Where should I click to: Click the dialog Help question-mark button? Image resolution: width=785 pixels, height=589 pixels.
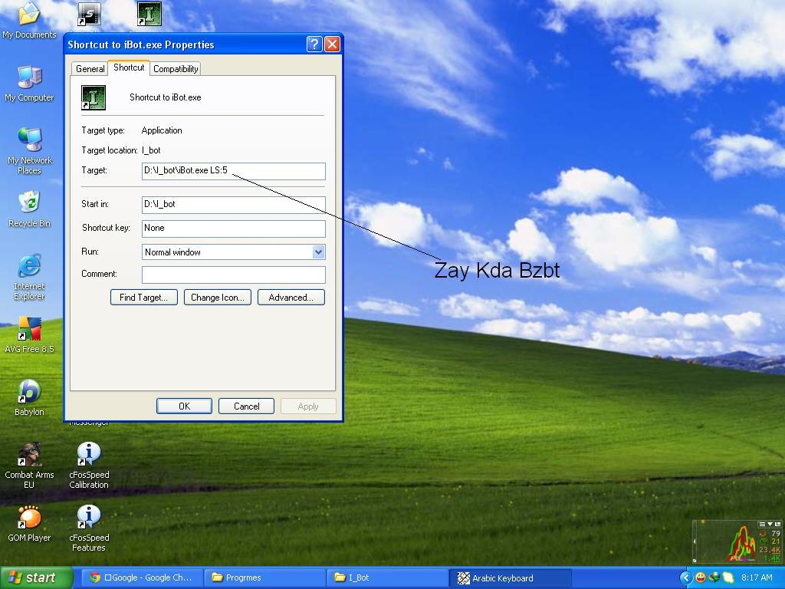(314, 44)
